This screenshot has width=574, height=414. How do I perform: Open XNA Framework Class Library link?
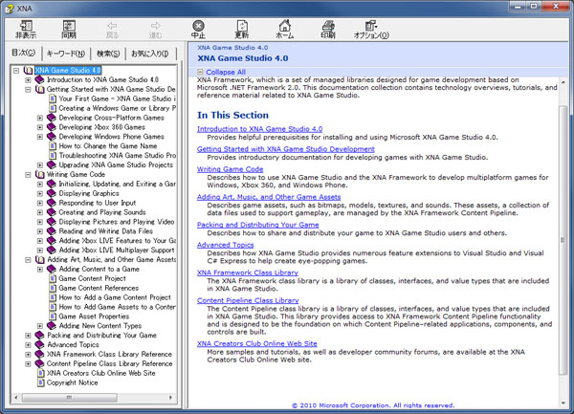click(248, 272)
